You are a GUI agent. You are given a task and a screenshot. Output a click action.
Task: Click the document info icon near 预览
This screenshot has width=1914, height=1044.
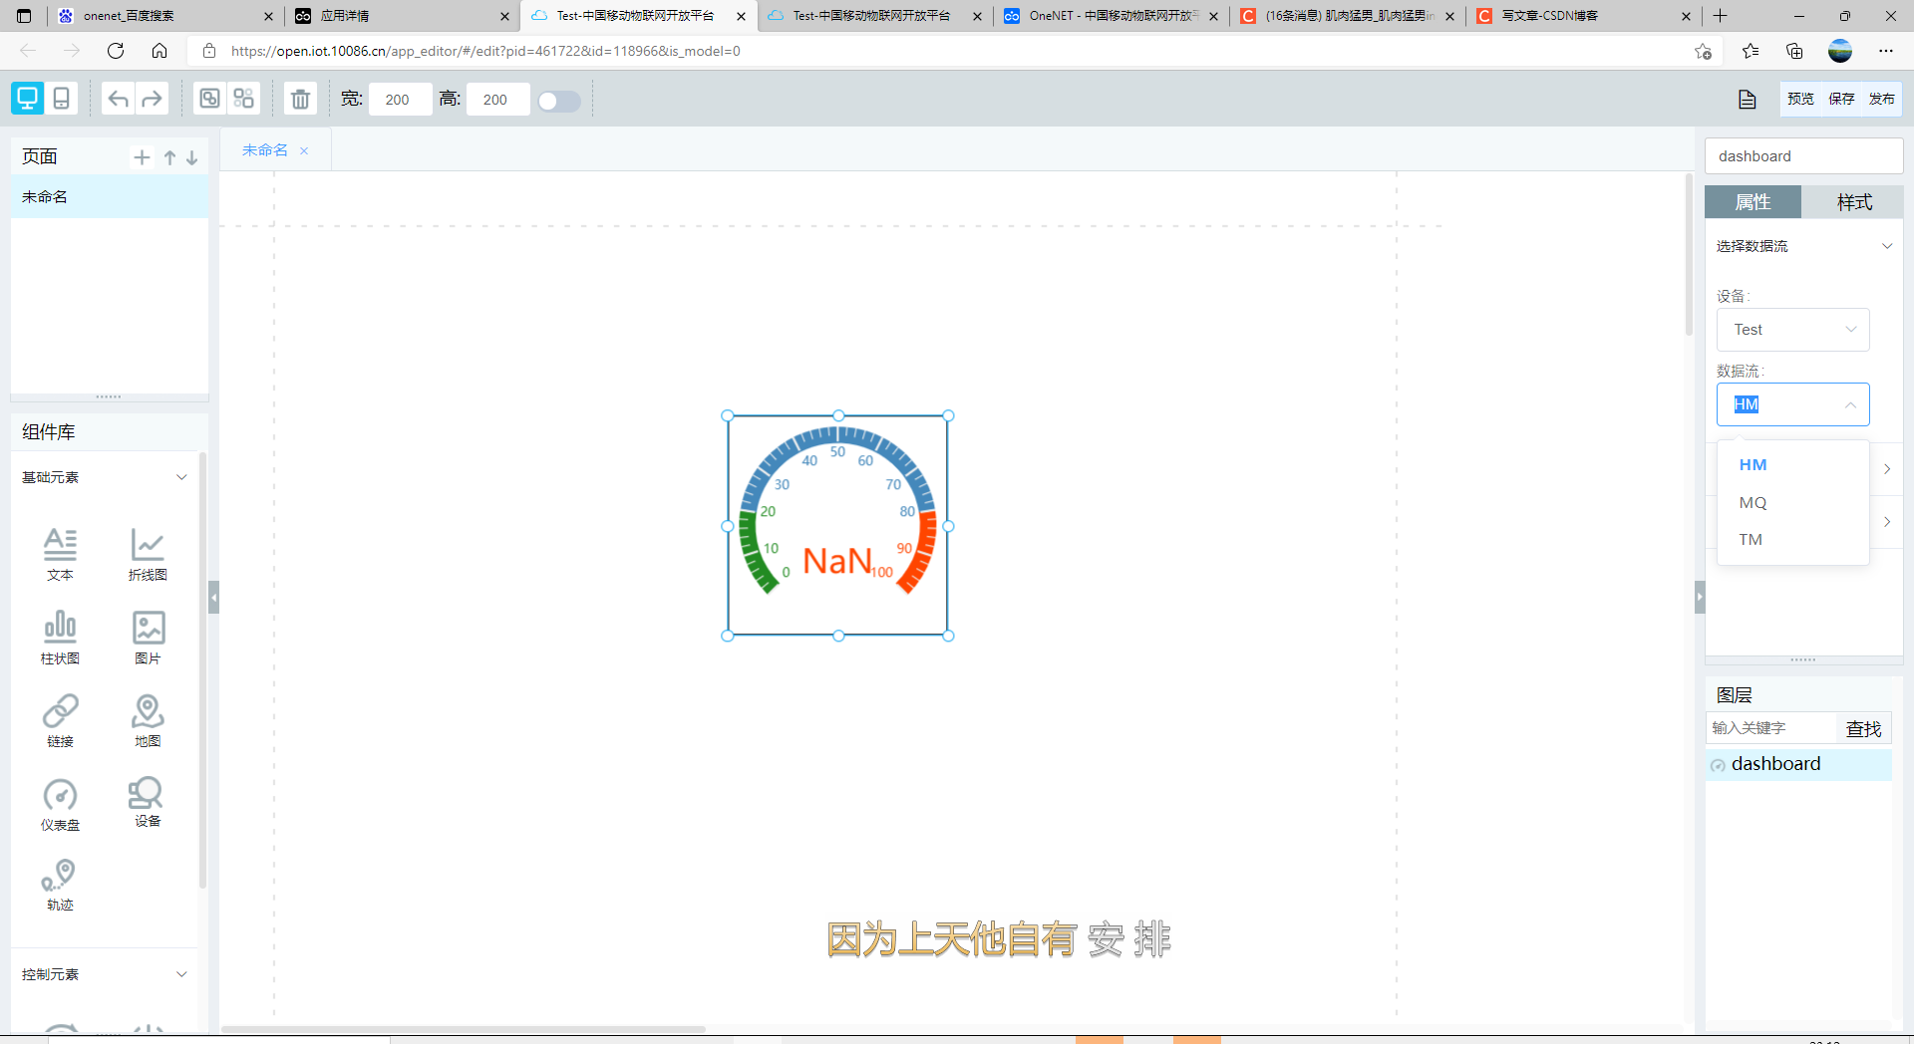click(1747, 99)
